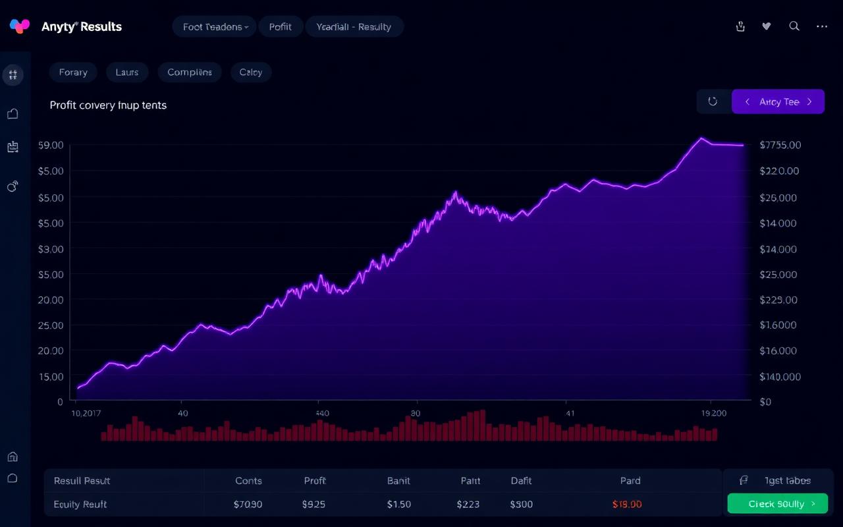This screenshot has width=843, height=527.
Task: Click the rounded square icon at the bottom of the sidebar
Action: (x=13, y=478)
